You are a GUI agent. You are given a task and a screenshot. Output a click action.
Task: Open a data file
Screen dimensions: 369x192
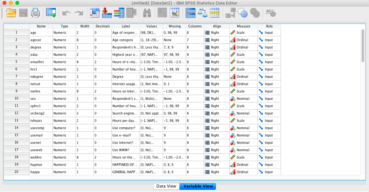pyautogui.click(x=11, y=13)
